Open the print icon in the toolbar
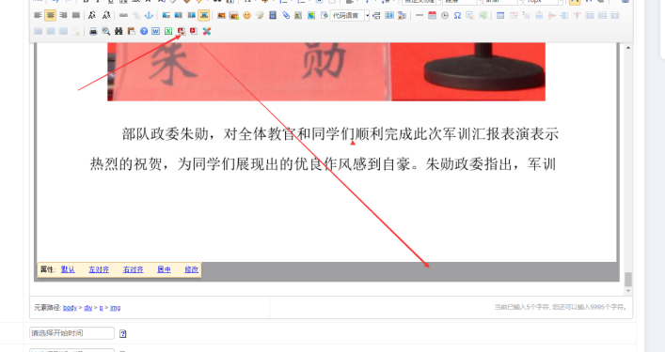Screen dimensions: 665x352 93,31
